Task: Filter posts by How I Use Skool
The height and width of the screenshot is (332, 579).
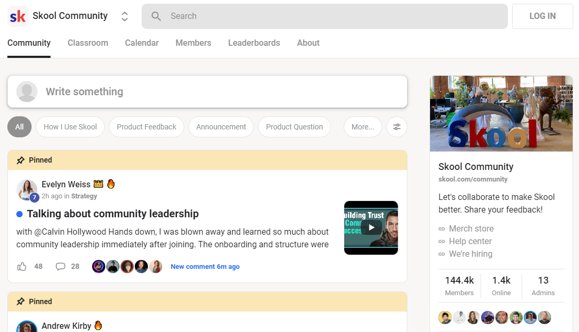Action: (x=70, y=127)
